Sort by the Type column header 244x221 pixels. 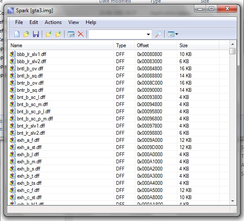coord(124,45)
